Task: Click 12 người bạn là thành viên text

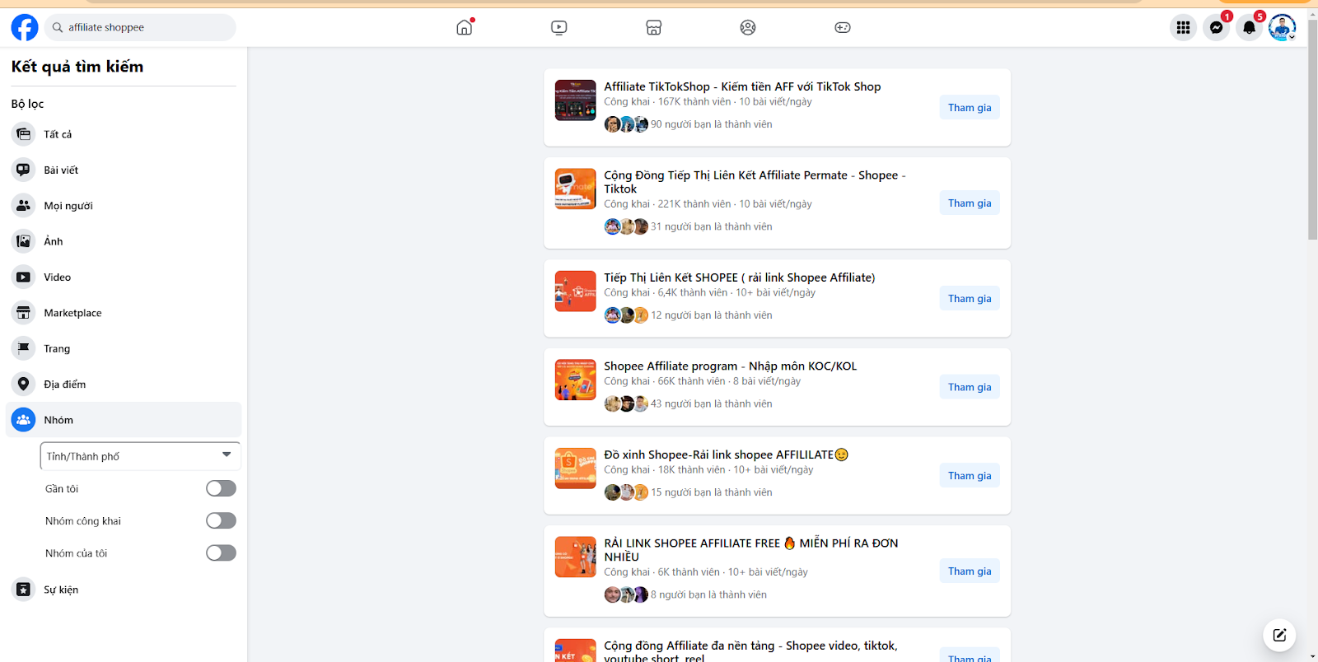Action: pos(712,315)
